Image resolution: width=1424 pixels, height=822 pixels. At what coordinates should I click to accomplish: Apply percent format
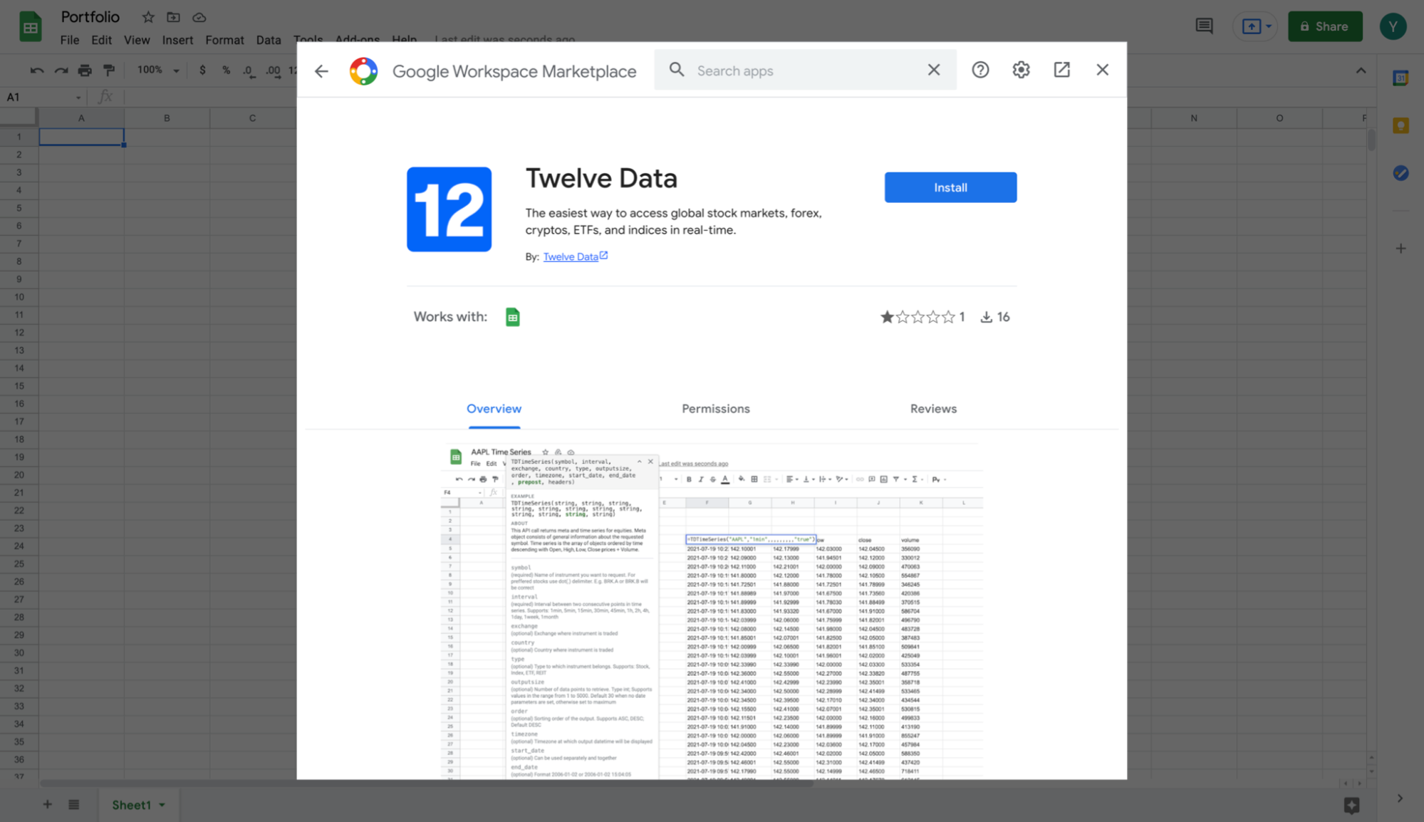(226, 70)
